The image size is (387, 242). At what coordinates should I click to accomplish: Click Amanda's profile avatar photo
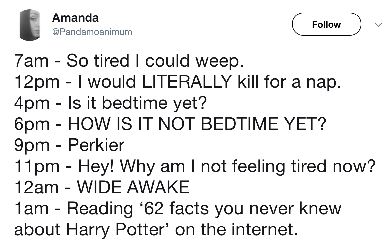[30, 24]
